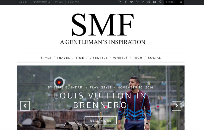
Task: Open the Twitter profile icon
Action: (x=131, y=2)
